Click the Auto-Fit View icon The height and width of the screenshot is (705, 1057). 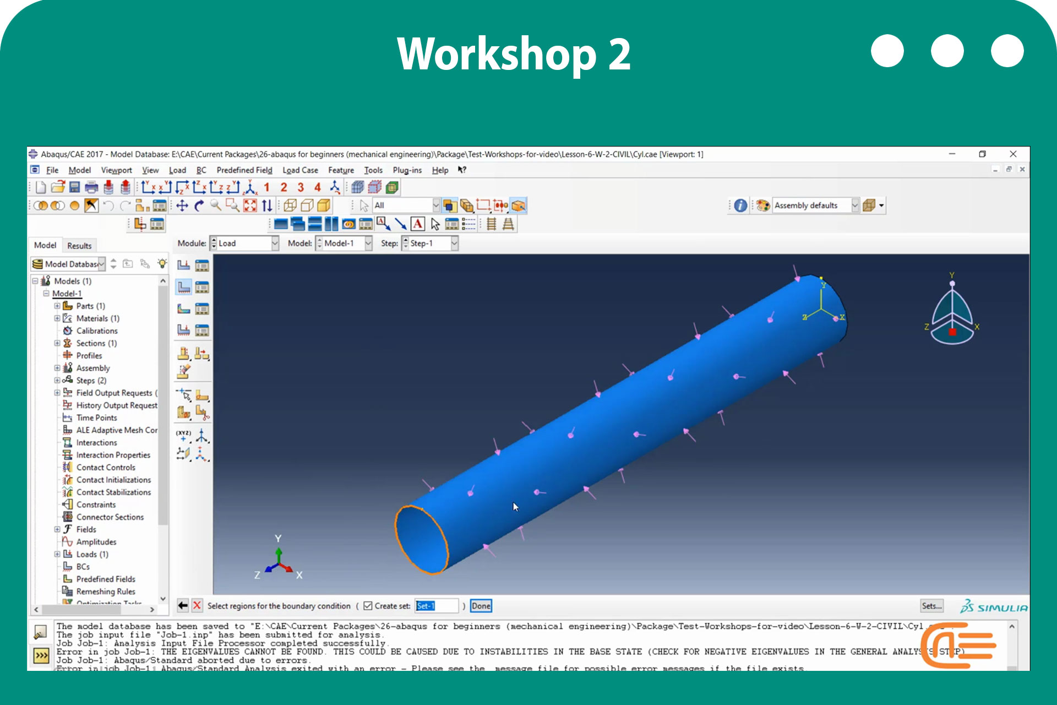pos(250,205)
